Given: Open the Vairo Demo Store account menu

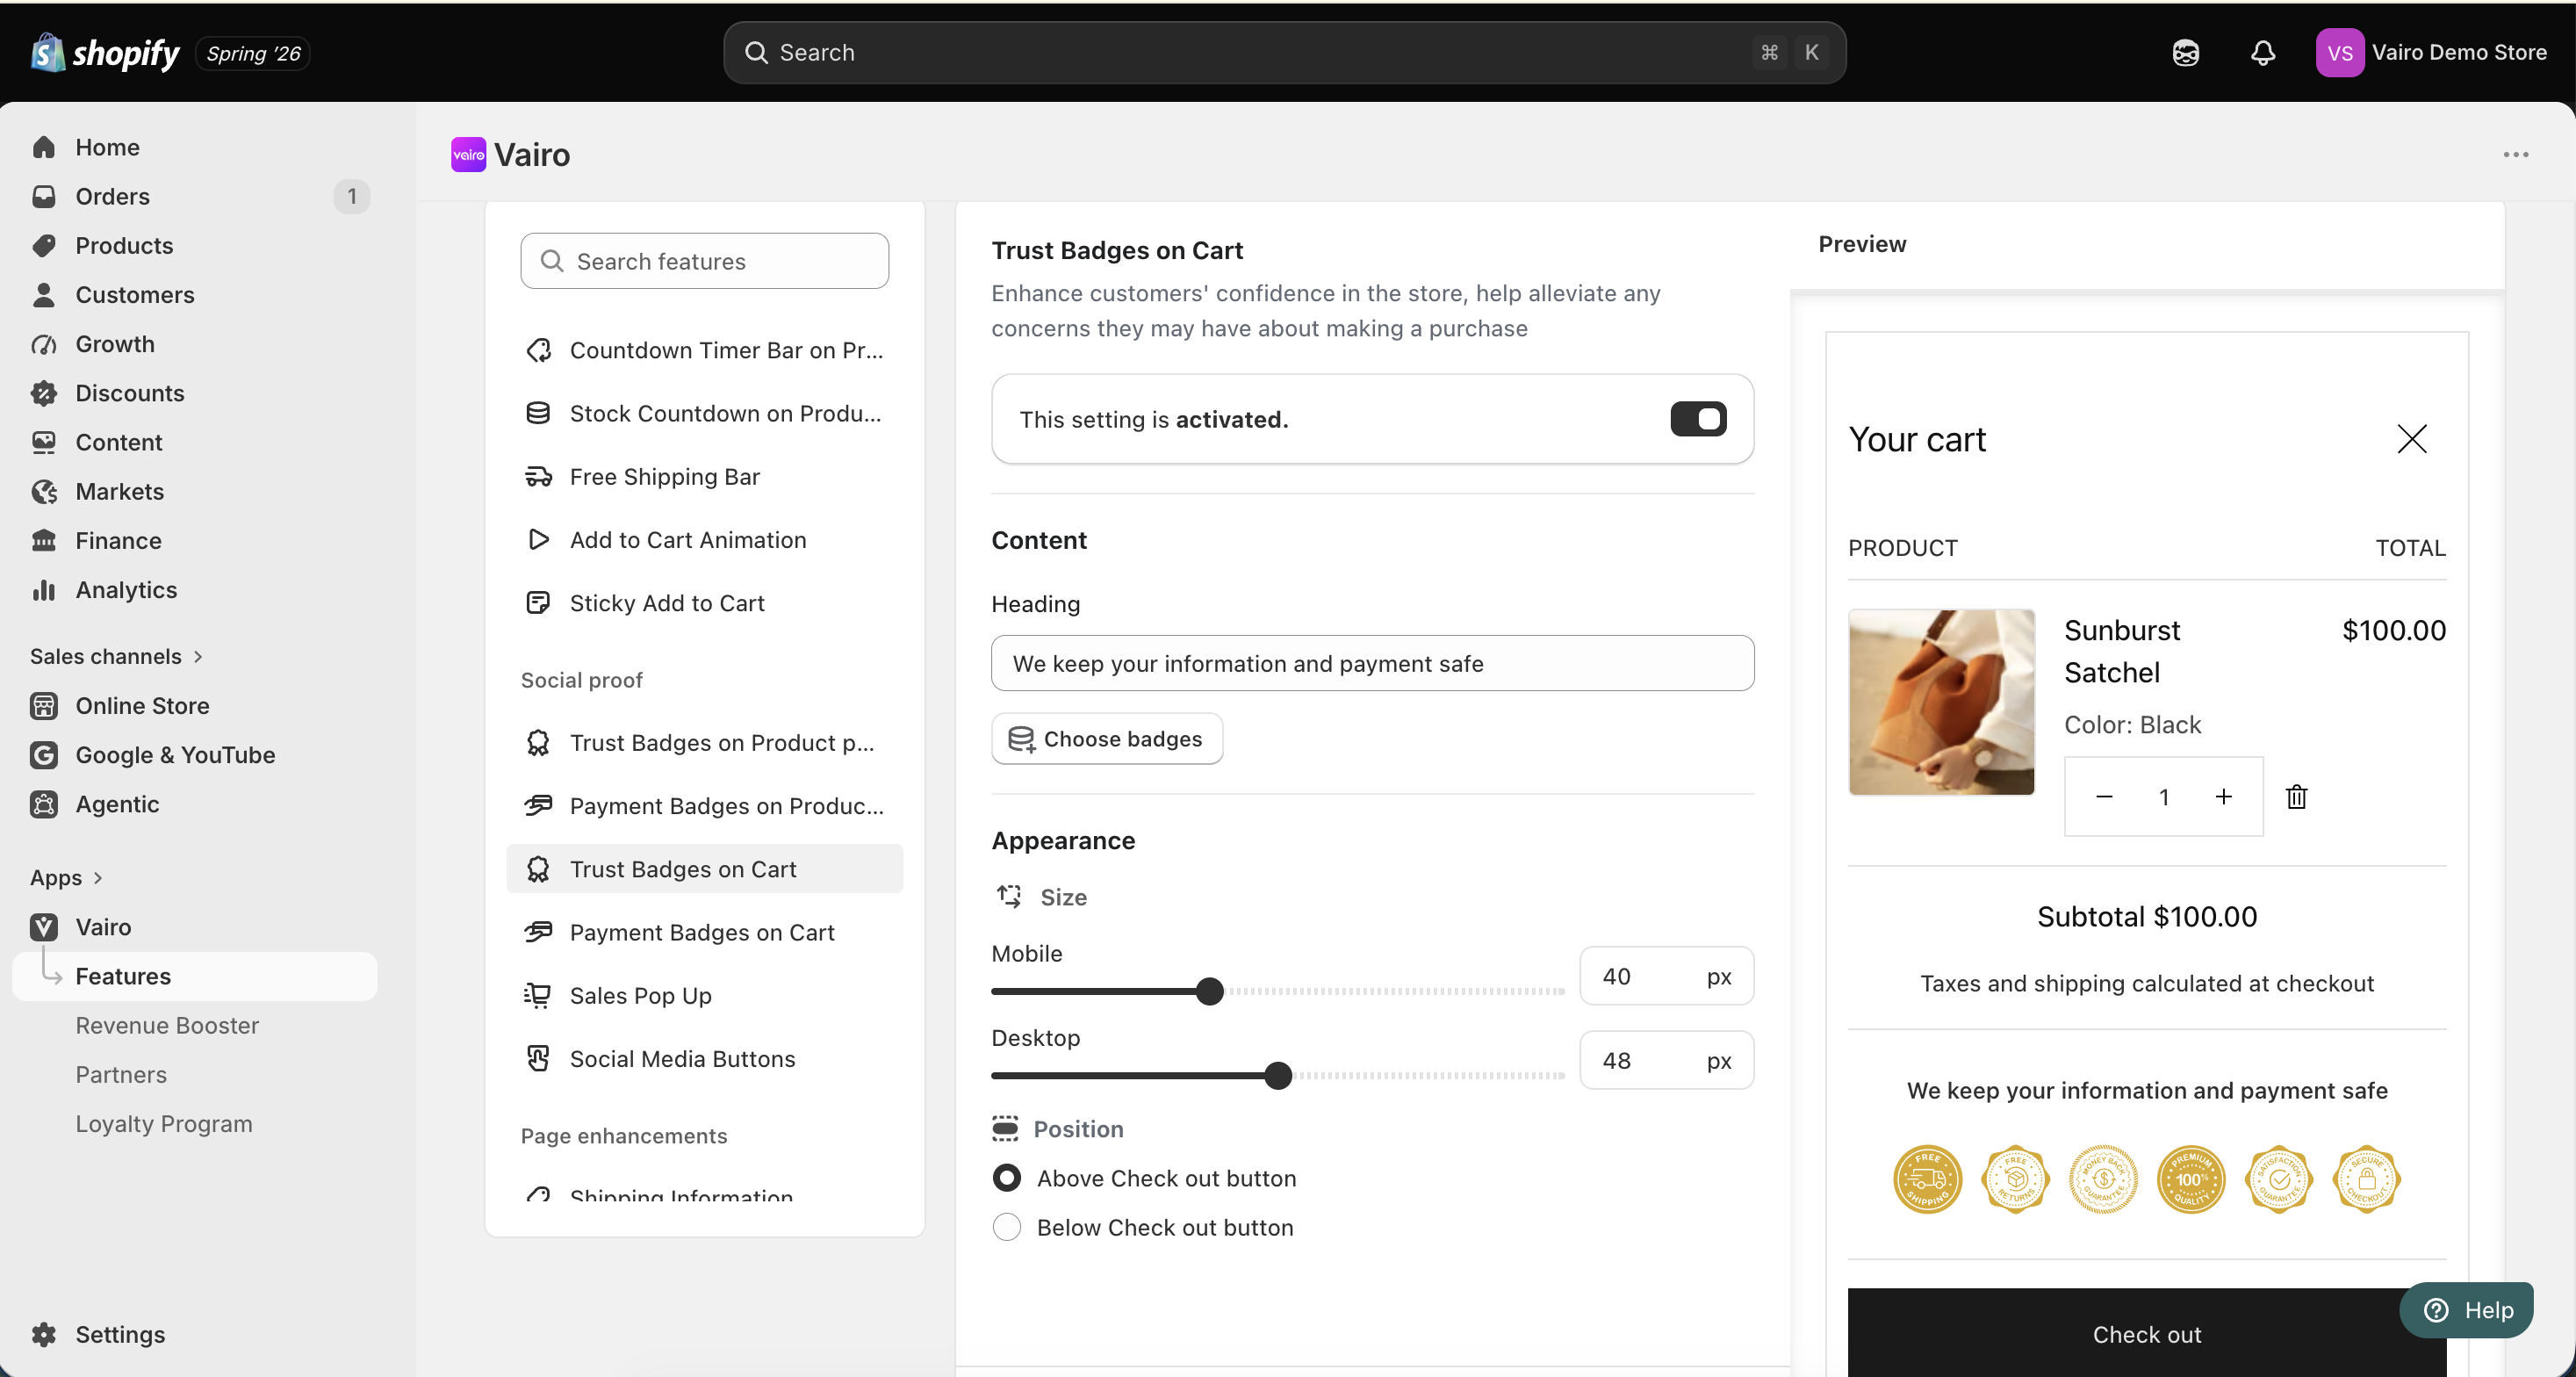Looking at the screenshot, I should [2431, 53].
